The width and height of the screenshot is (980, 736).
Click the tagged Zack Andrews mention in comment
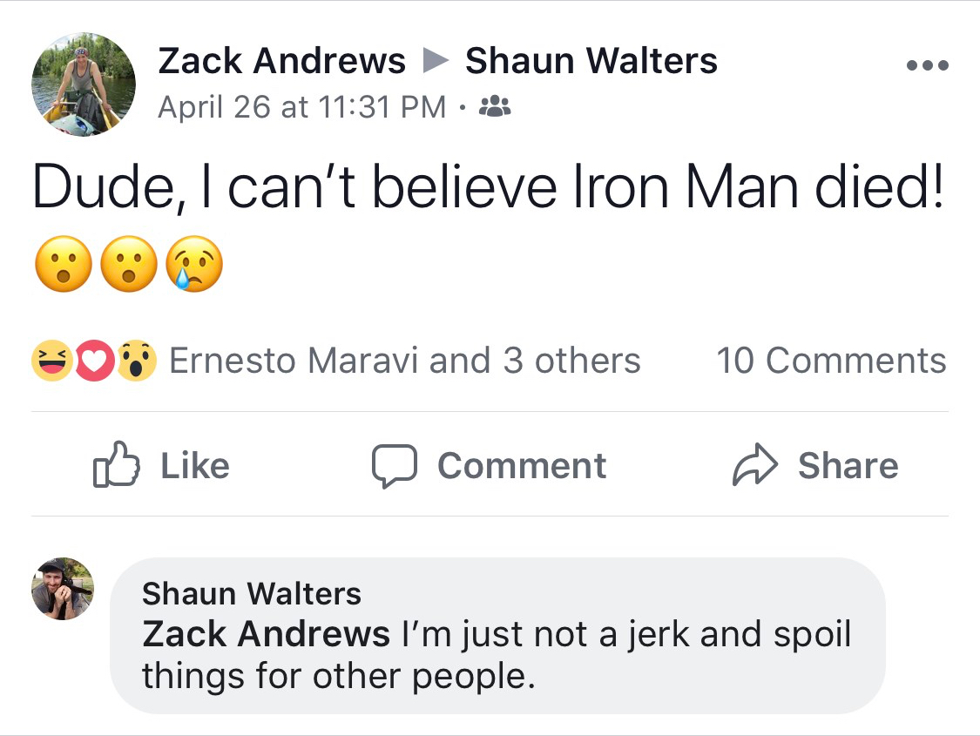point(266,634)
